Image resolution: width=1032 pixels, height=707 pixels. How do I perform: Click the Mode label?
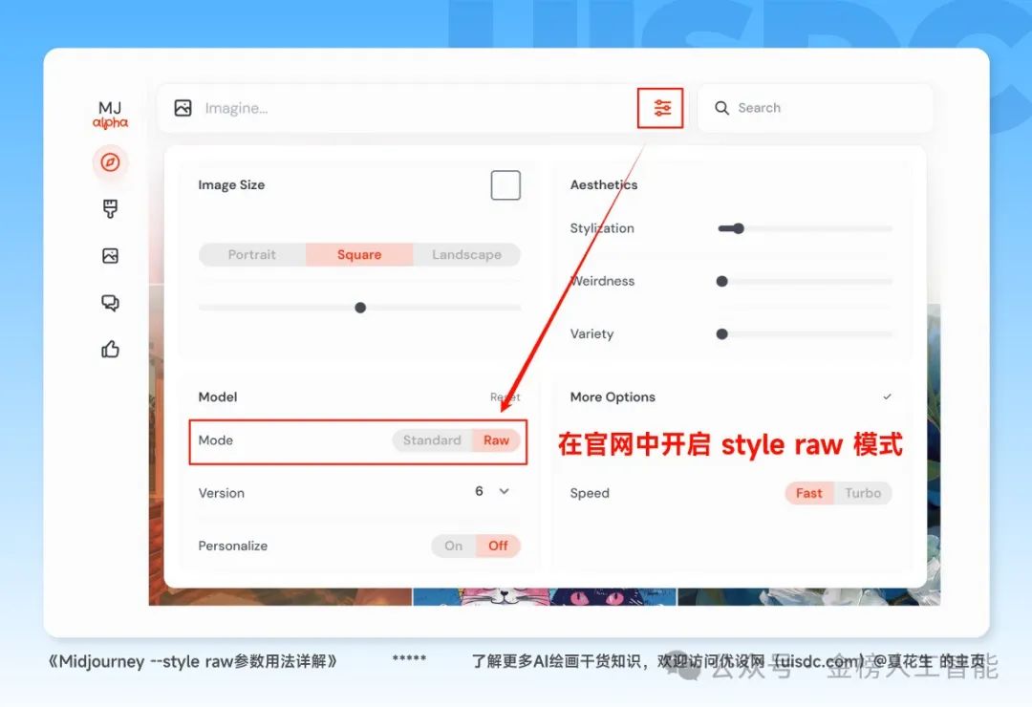point(216,440)
